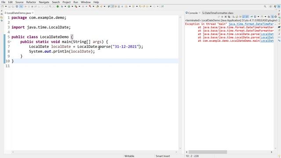Image resolution: width=281 pixels, height=158 pixels.
Task: Toggle Show Console When Standard Out Changes
Action: [x=244, y=17]
